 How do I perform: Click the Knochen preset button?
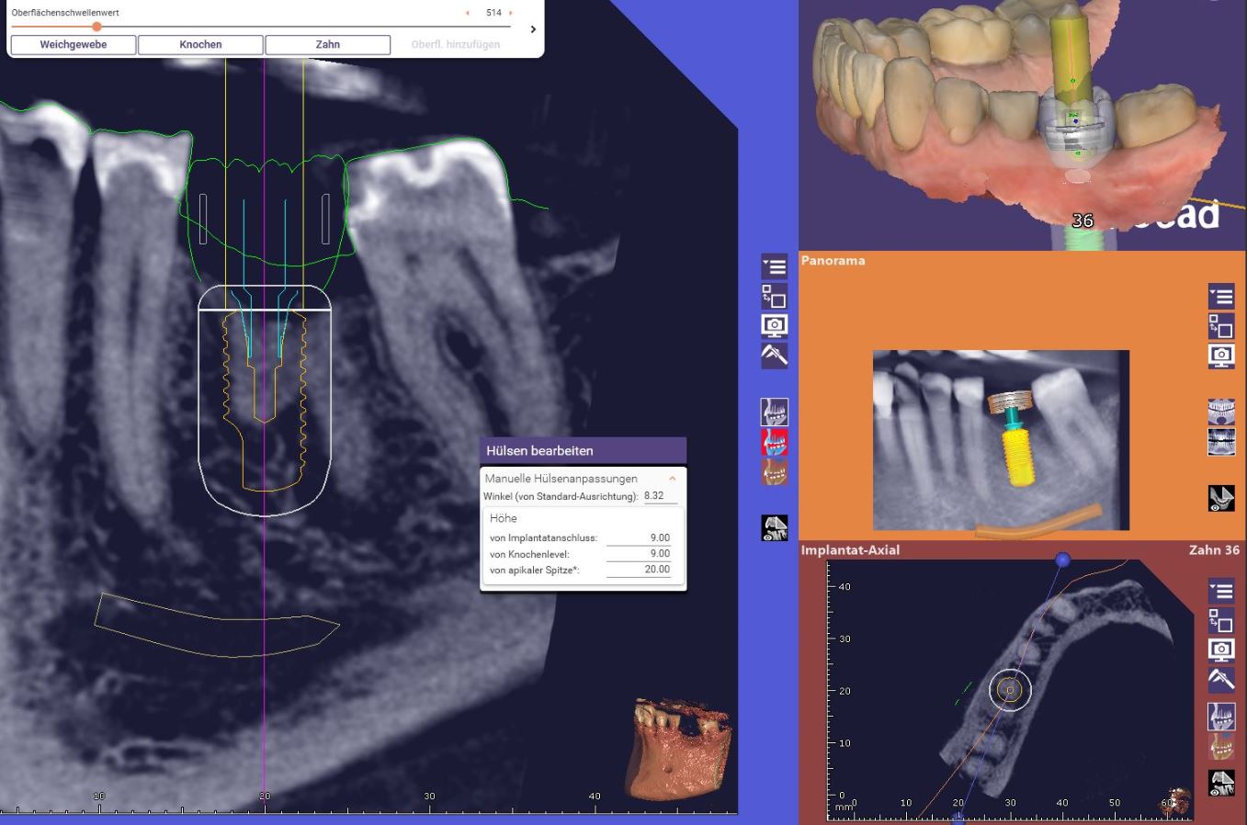click(x=200, y=45)
